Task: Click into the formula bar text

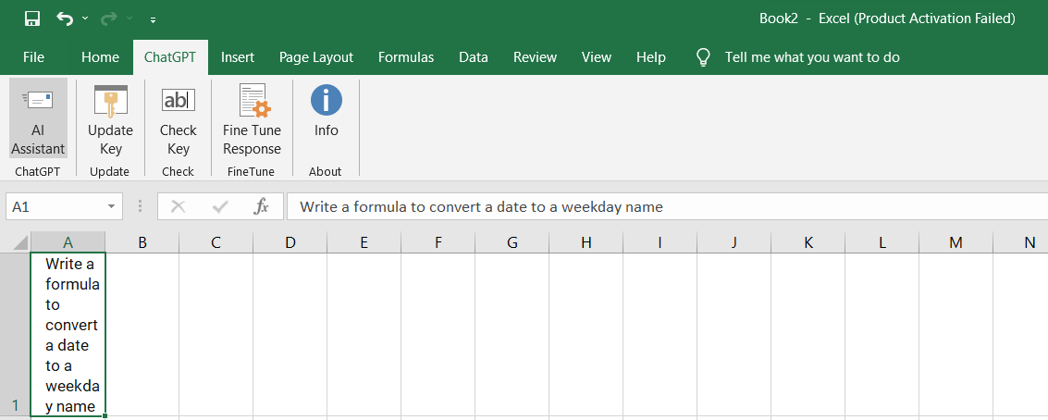Action: 647,206
